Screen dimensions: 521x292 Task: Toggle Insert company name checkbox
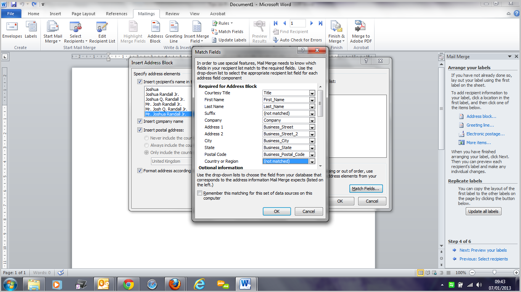pyautogui.click(x=140, y=121)
